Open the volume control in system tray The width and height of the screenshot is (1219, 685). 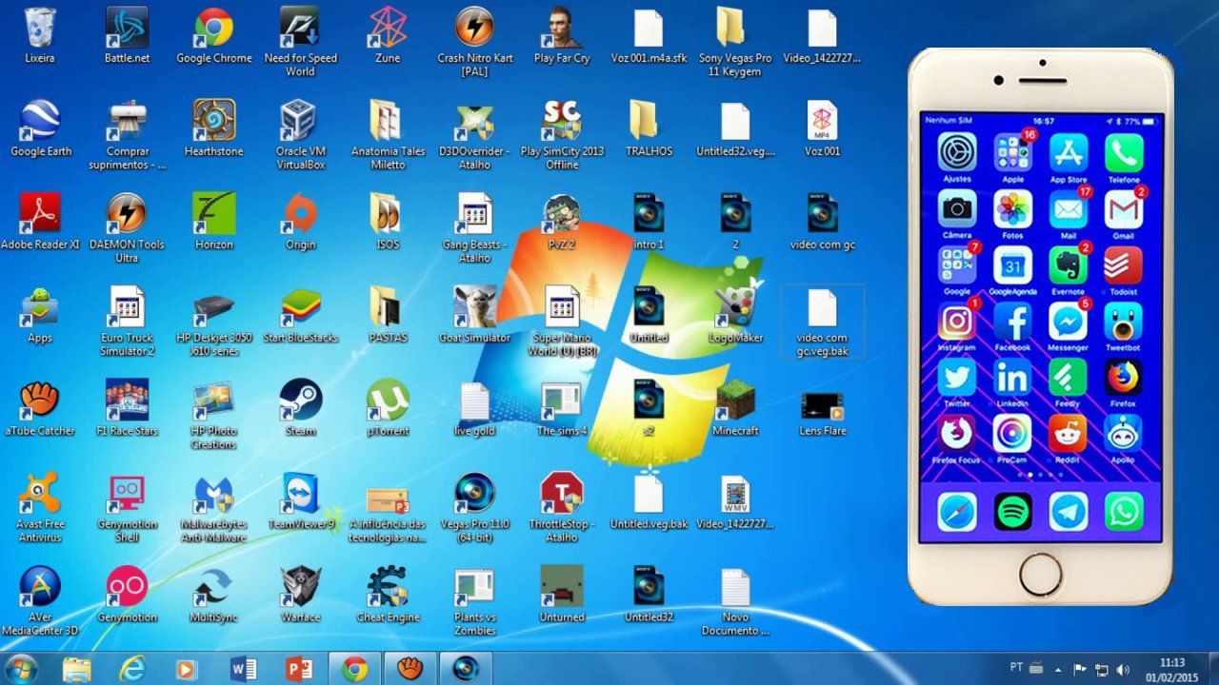coord(1124,669)
